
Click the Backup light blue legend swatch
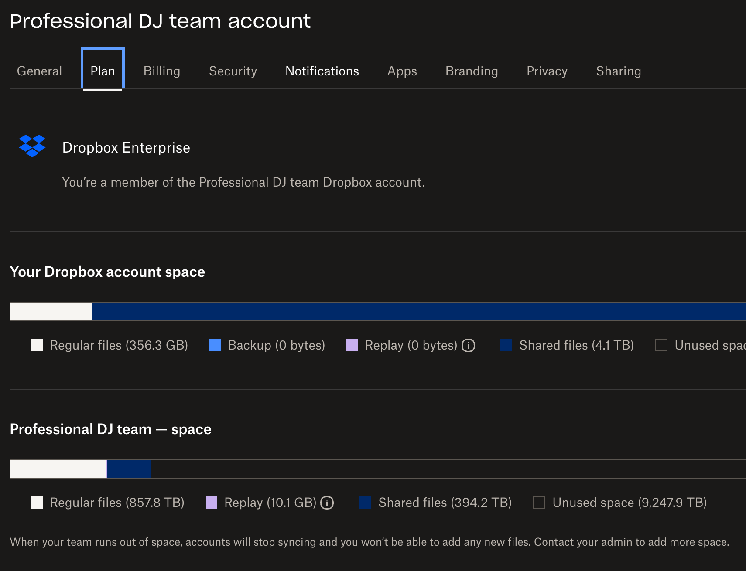coord(215,345)
